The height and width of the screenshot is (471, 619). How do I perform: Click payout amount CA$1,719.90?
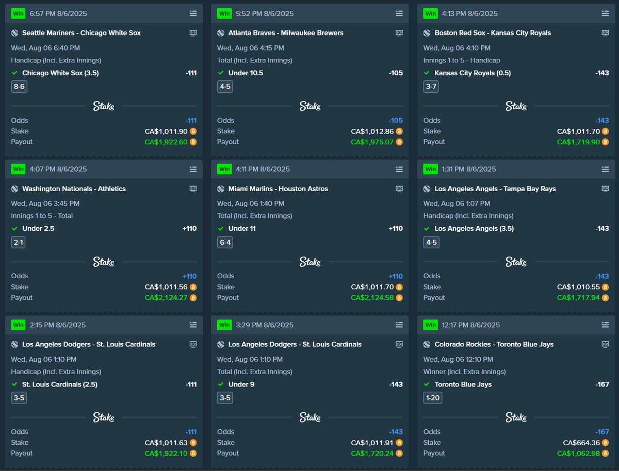click(x=579, y=142)
